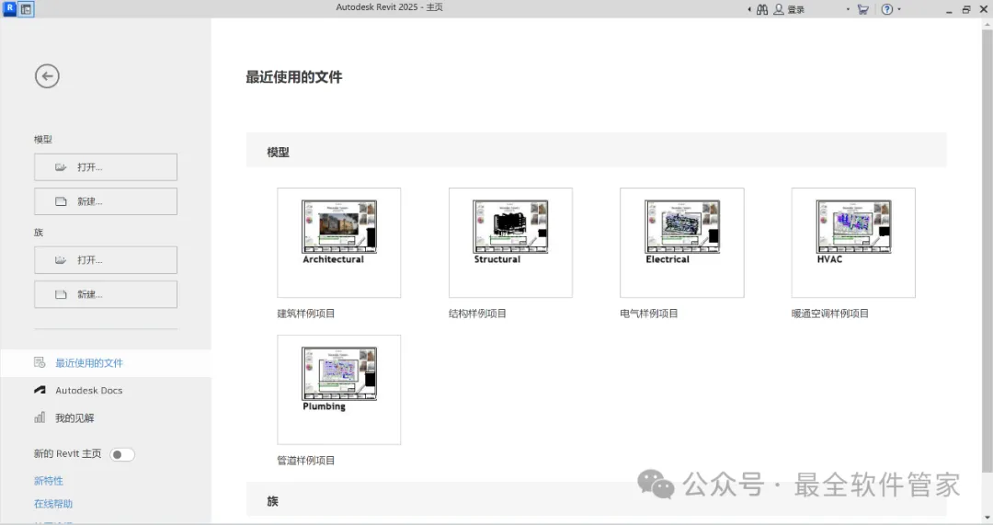Click the 族 section header in main area

coord(597,499)
